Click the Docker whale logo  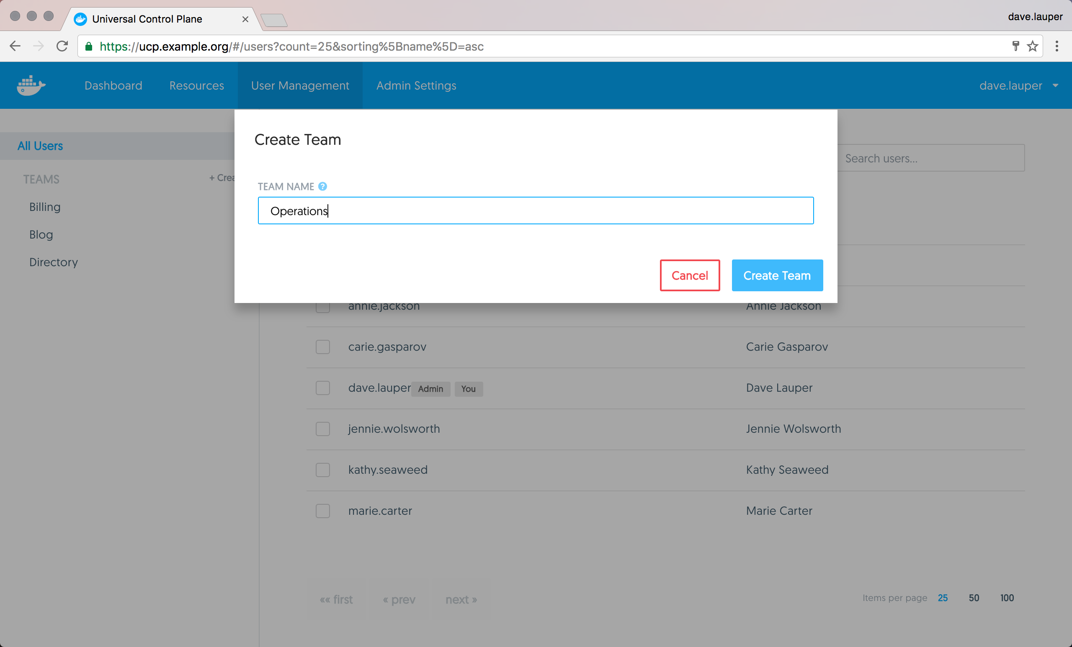pyautogui.click(x=31, y=85)
